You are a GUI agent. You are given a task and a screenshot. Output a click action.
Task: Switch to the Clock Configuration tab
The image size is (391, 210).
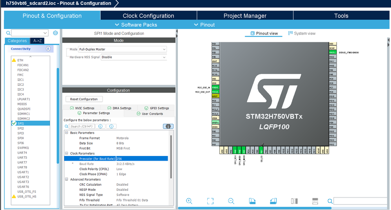(x=148, y=16)
